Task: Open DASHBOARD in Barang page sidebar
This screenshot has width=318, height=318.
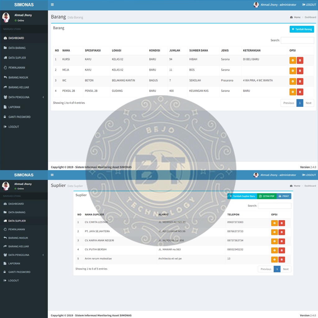Action: 24,38
